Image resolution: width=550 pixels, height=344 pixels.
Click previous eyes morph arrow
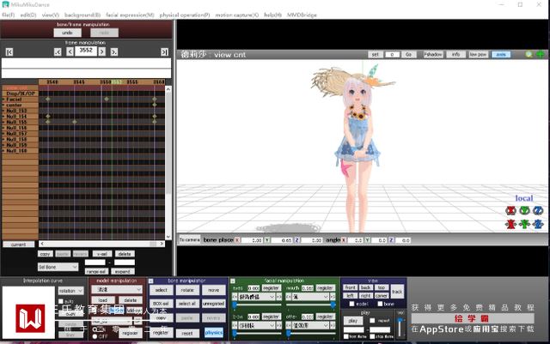[x=235, y=297]
